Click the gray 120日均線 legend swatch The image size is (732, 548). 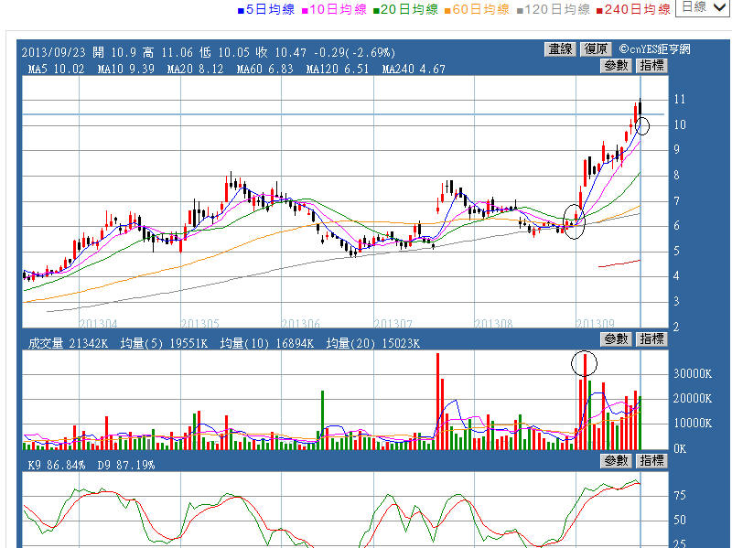[x=520, y=10]
